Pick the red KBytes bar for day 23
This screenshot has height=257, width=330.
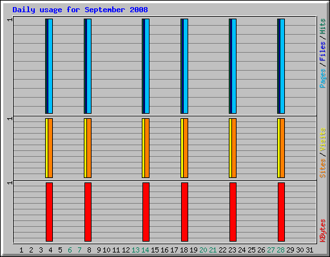[x=233, y=212]
